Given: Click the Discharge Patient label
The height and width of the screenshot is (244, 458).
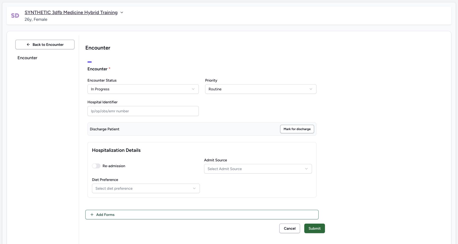Looking at the screenshot, I should [105, 129].
